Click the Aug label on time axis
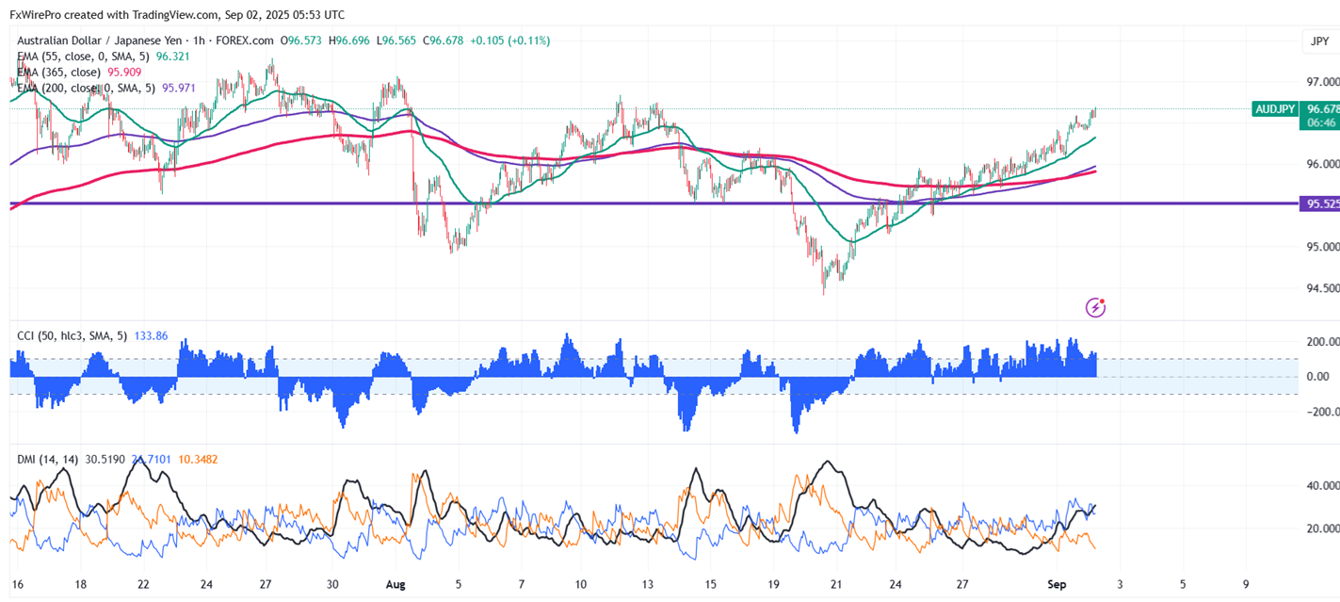This screenshot has height=602, width=1340. [x=396, y=584]
